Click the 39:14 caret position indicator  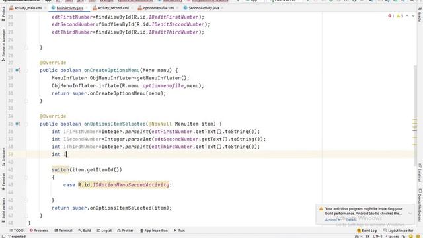358,237
